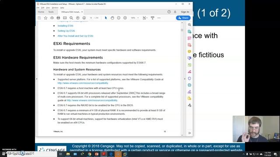Open the Setting Up ESXi link
Viewport: 280px width, 157px height.
[66, 31]
